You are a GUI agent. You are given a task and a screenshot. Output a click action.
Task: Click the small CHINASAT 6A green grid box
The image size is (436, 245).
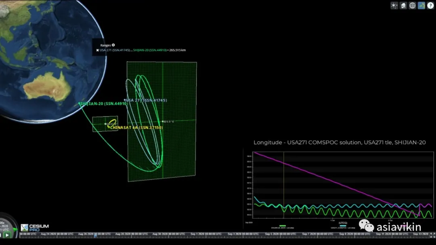(105, 124)
